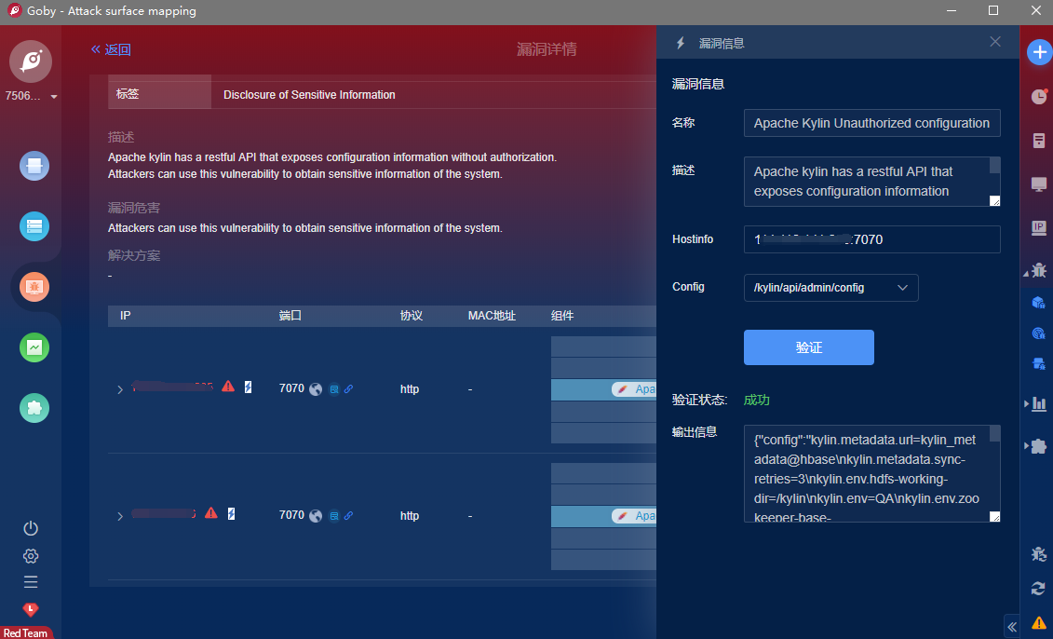The height and width of the screenshot is (639, 1053).
Task: Click the scan history clock icon
Action: 1039,96
